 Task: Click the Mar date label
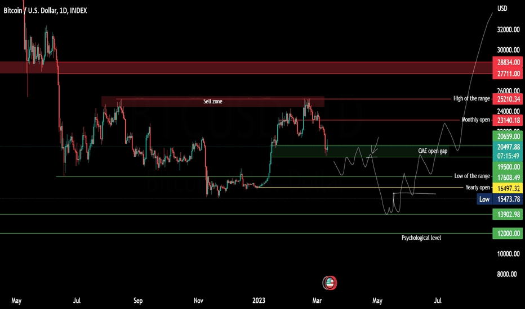(x=317, y=301)
